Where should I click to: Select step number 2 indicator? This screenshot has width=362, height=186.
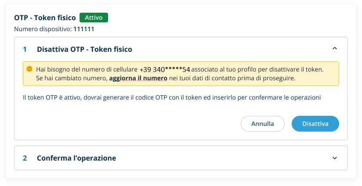pos(25,158)
